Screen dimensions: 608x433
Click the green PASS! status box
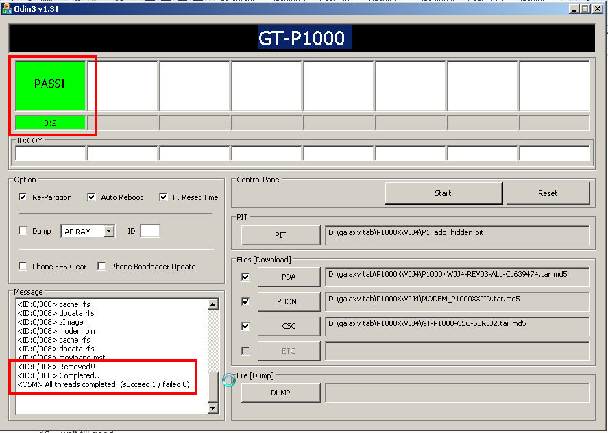[x=51, y=86]
